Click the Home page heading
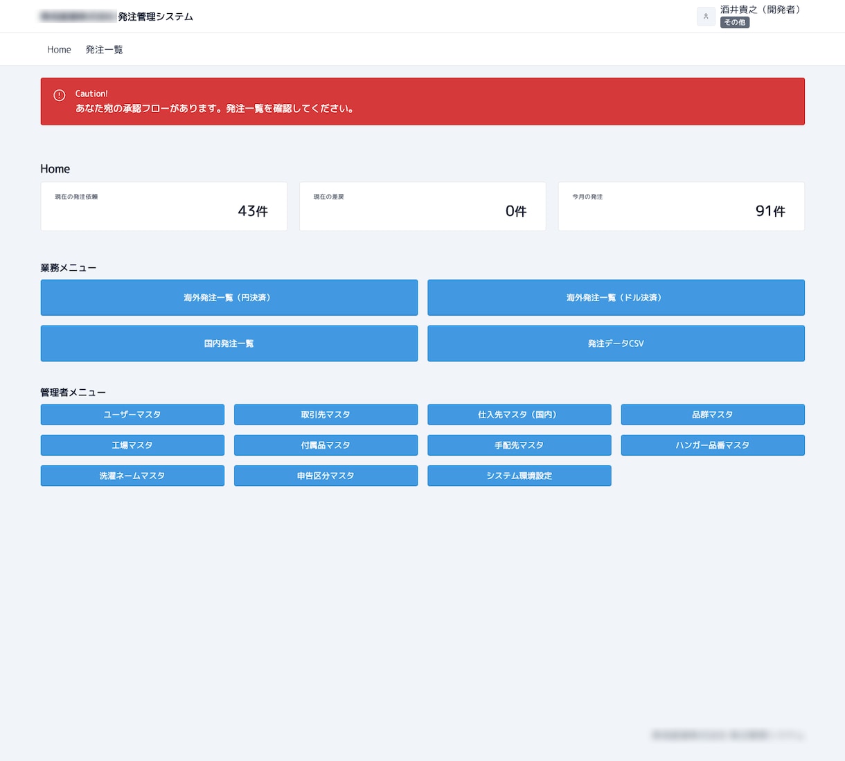 tap(55, 169)
